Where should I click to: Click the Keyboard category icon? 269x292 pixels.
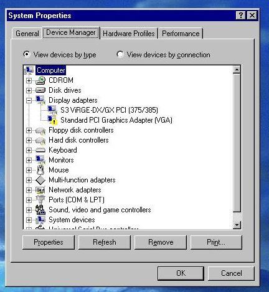(40, 150)
